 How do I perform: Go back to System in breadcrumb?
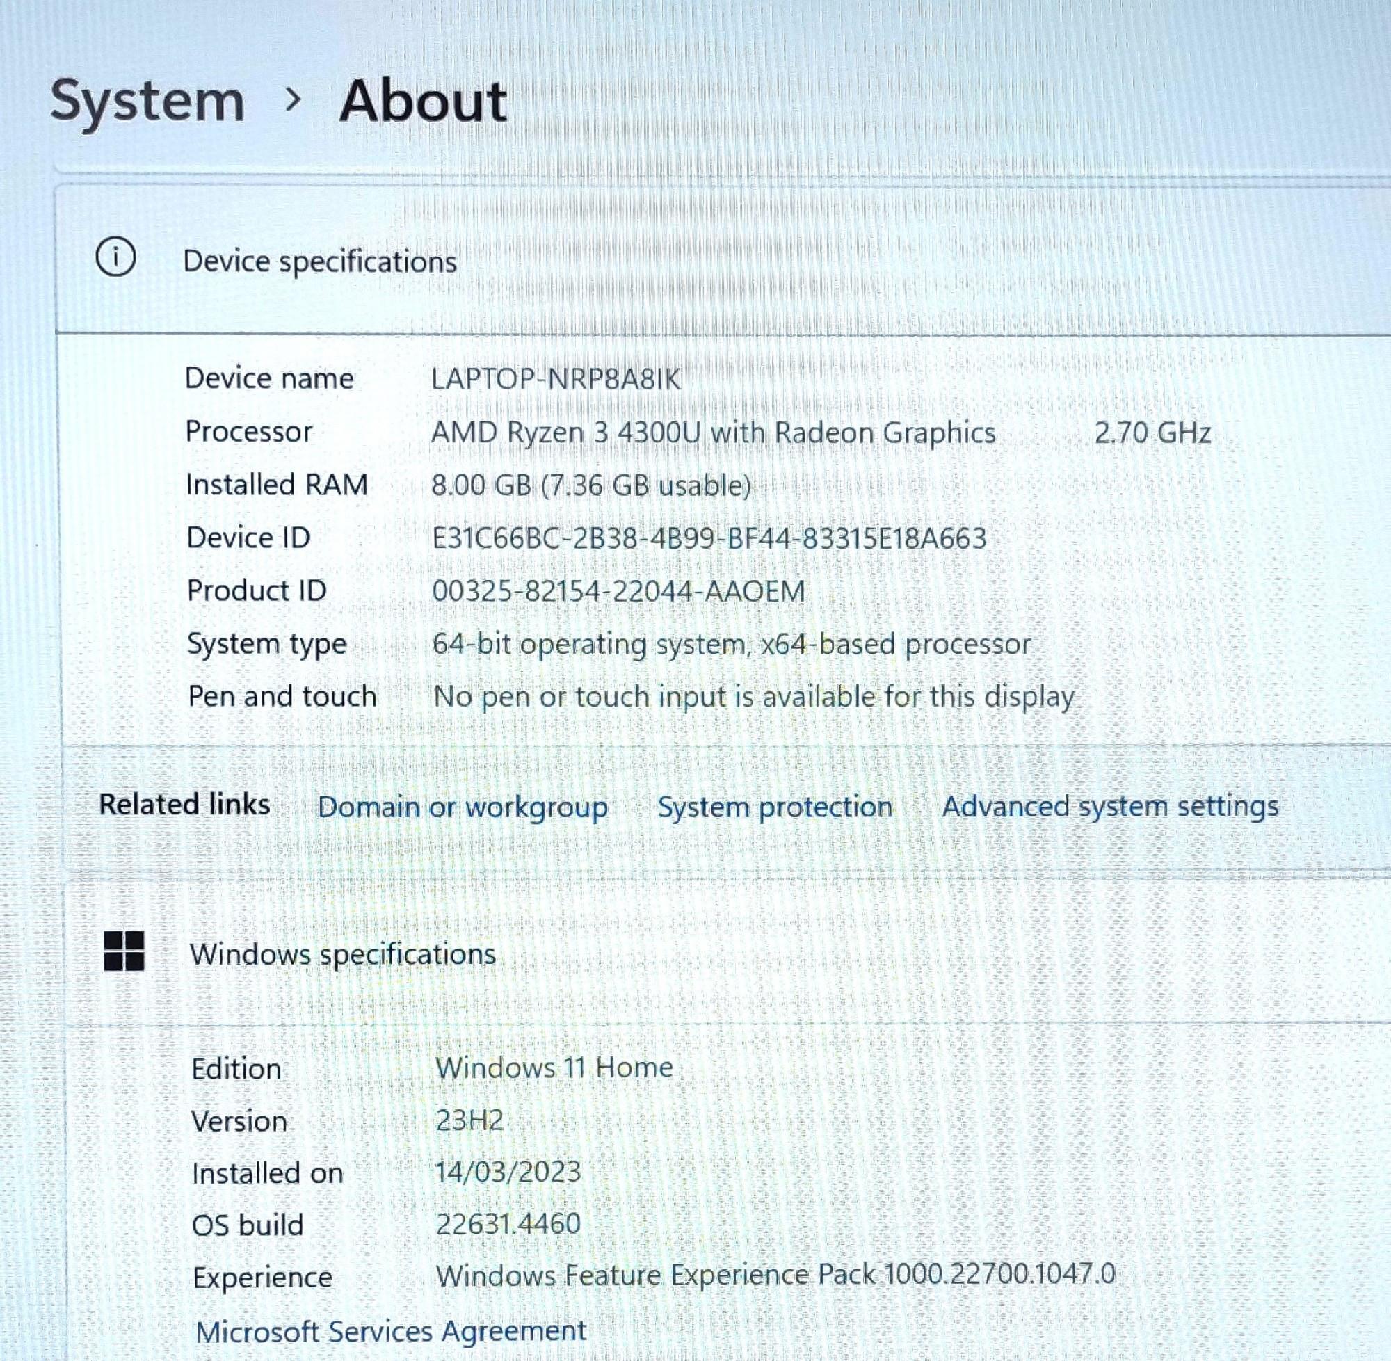(147, 102)
